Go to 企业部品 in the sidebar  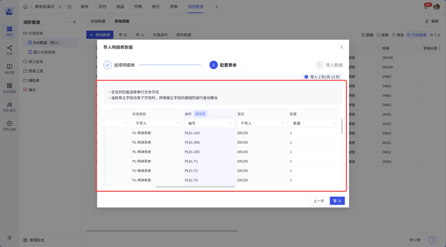point(9,87)
